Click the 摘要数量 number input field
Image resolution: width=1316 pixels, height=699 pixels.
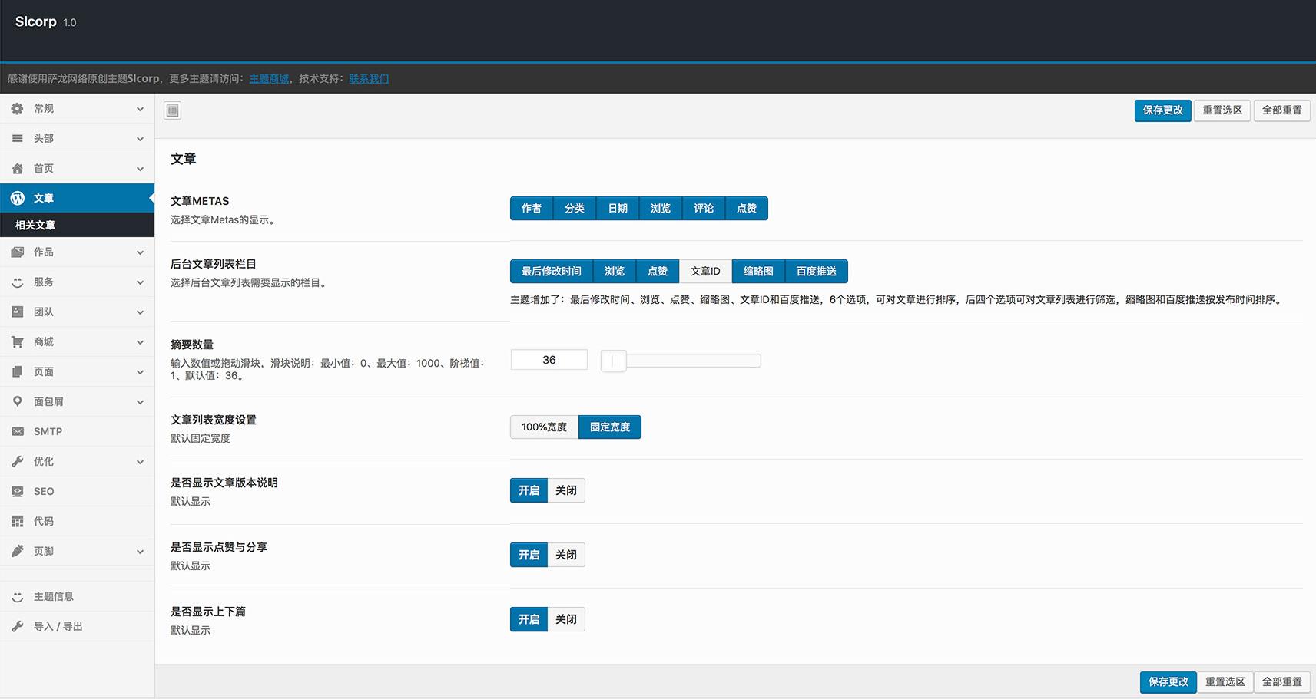tap(549, 359)
